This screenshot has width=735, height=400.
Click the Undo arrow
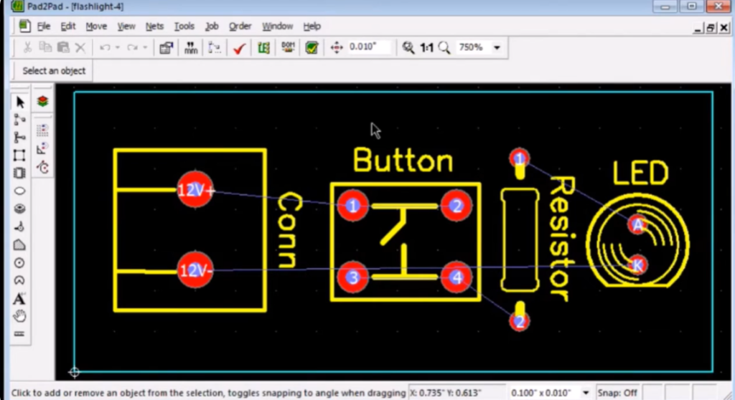pyautogui.click(x=105, y=47)
